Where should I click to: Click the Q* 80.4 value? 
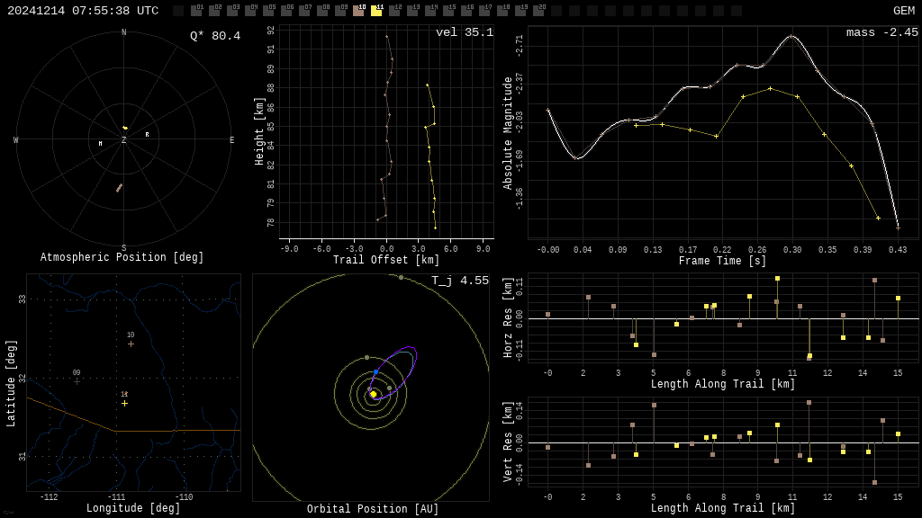214,36
